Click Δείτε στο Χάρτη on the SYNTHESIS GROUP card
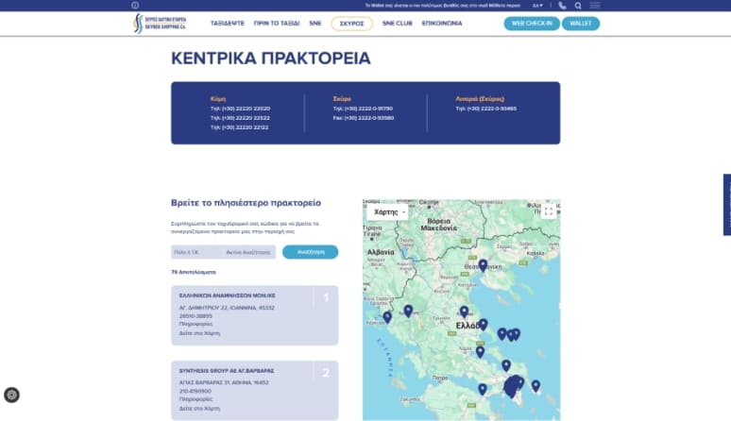Viewport: 731px width, 421px height. tap(199, 409)
